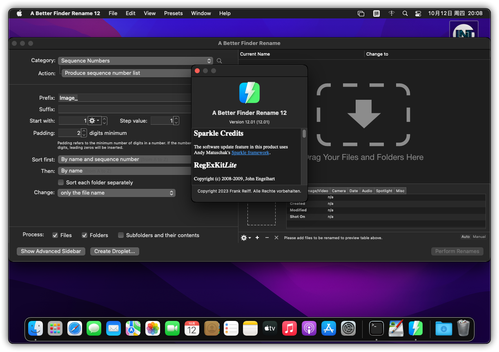Click the Start with stepper arrows
The width and height of the screenshot is (499, 352).
tap(105, 121)
